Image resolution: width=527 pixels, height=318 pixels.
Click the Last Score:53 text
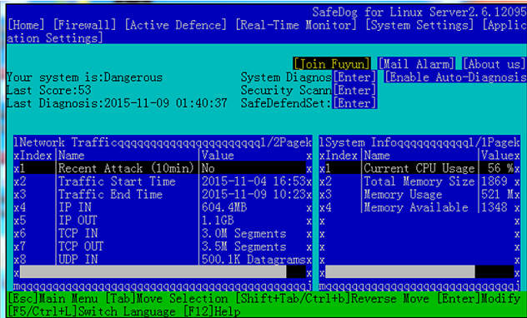(x=49, y=90)
